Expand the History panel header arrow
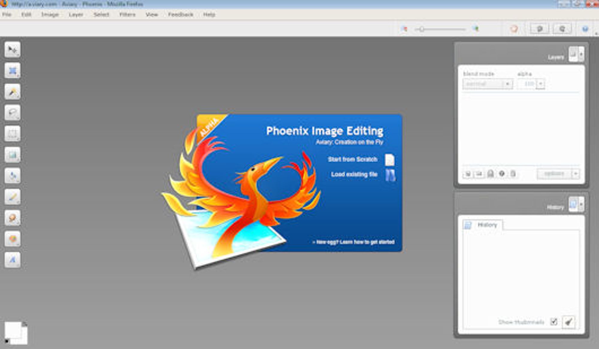Viewport: 599px width, 349px height. [581, 204]
